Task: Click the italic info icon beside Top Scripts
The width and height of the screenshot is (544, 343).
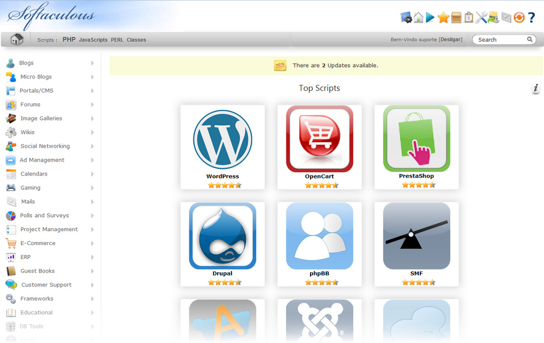Action: (x=536, y=88)
